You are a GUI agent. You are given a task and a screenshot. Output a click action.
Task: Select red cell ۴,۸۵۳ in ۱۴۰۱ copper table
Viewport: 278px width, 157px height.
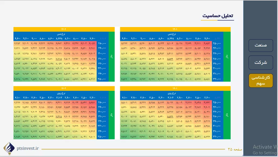pyautogui.click(x=207, y=43)
